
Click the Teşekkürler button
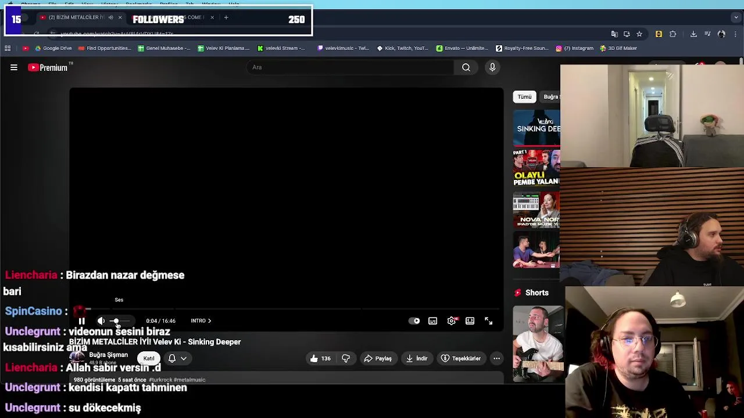(461, 358)
